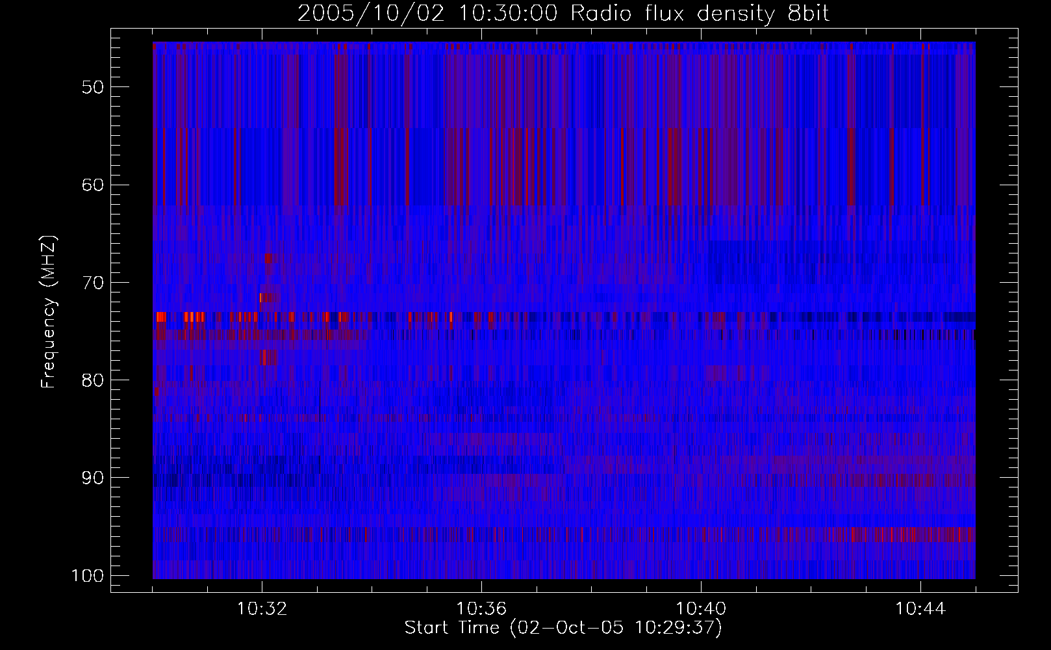Click the 10:44 time tick label

tap(920, 609)
